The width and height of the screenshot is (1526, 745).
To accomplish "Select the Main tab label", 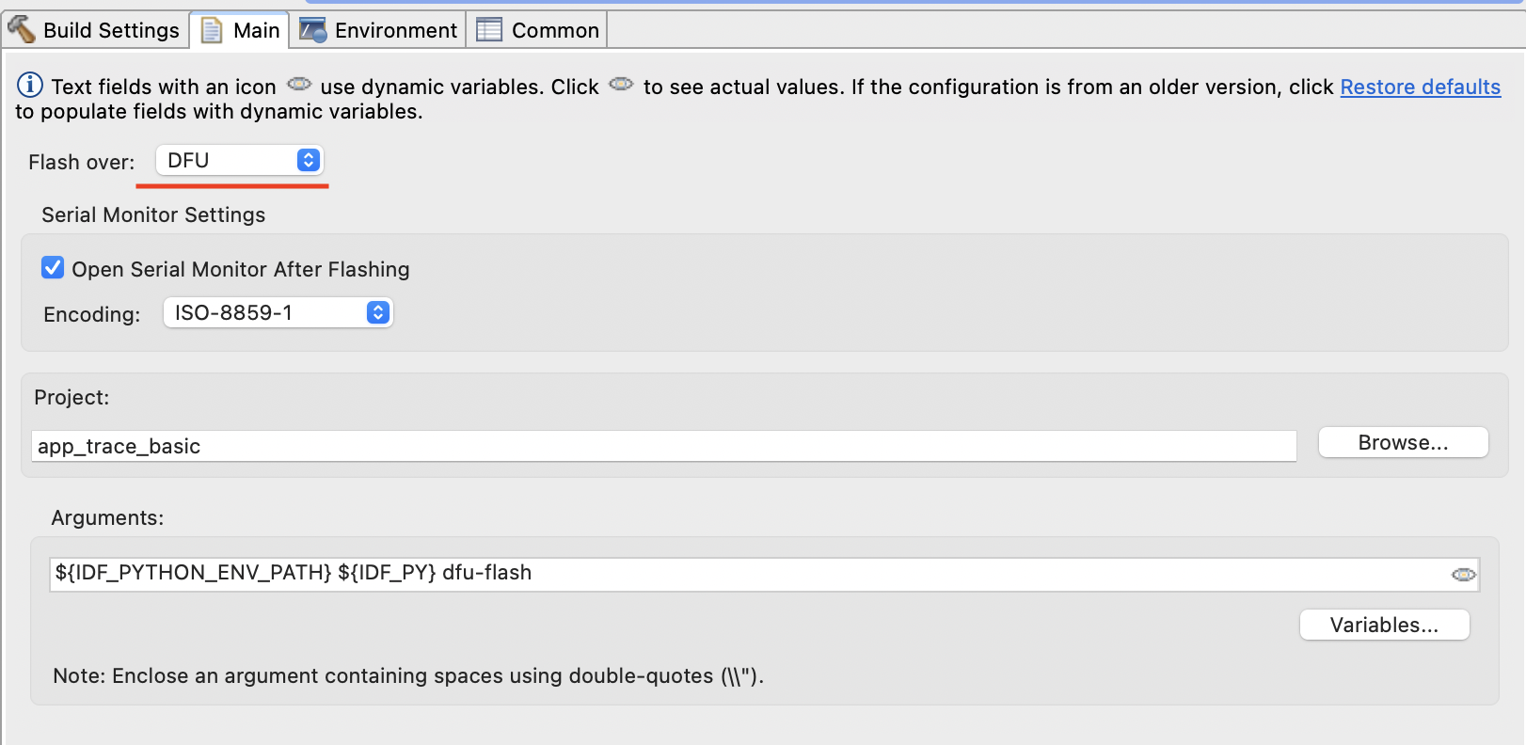I will [x=256, y=31].
